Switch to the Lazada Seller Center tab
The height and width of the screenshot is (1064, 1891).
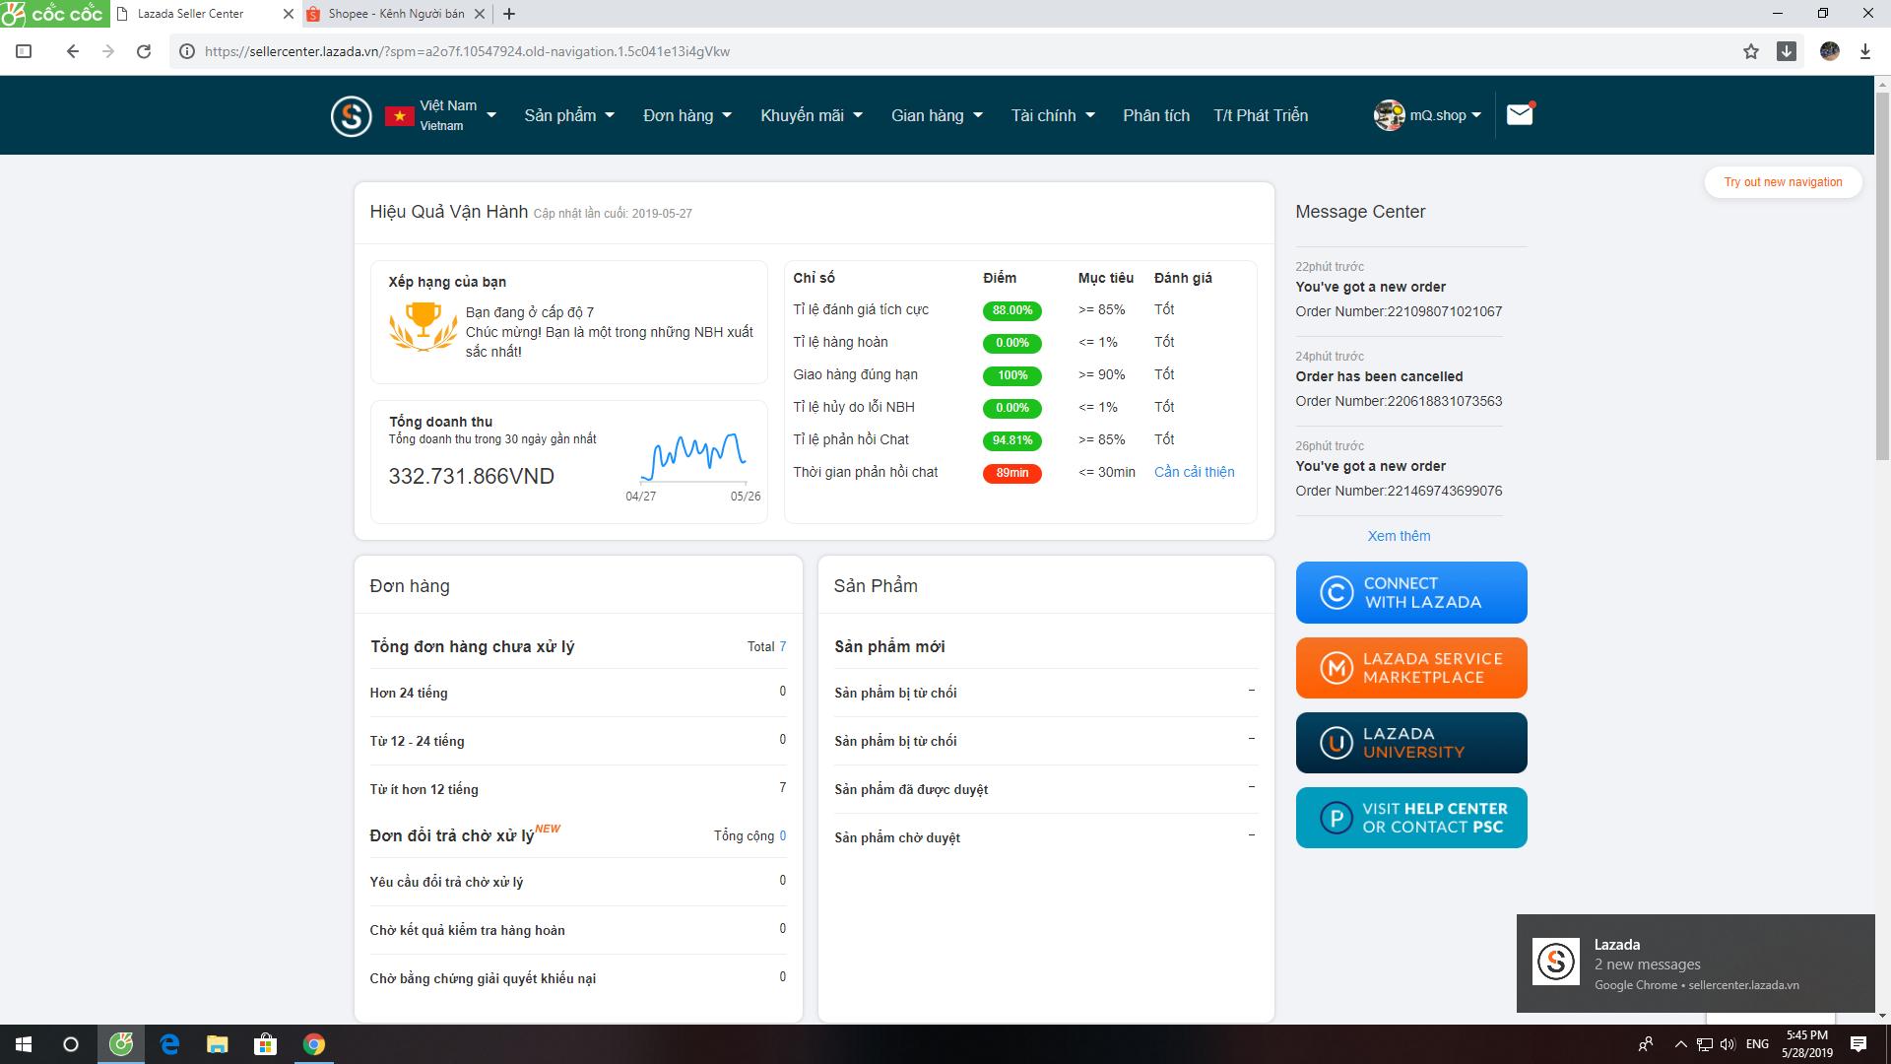coord(205,14)
